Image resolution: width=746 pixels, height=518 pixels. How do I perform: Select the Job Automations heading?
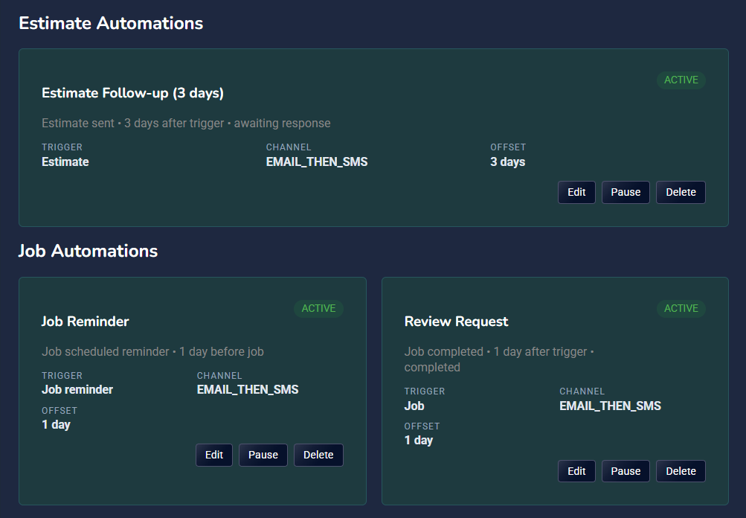coord(88,251)
